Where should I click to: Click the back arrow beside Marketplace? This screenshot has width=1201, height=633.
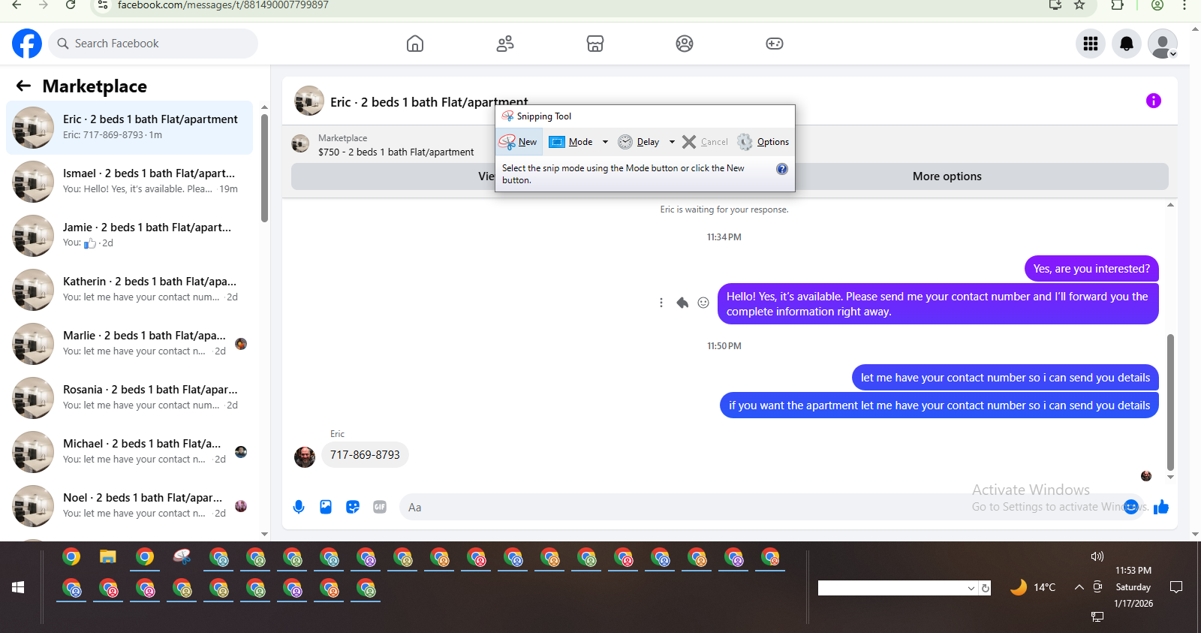coord(23,86)
